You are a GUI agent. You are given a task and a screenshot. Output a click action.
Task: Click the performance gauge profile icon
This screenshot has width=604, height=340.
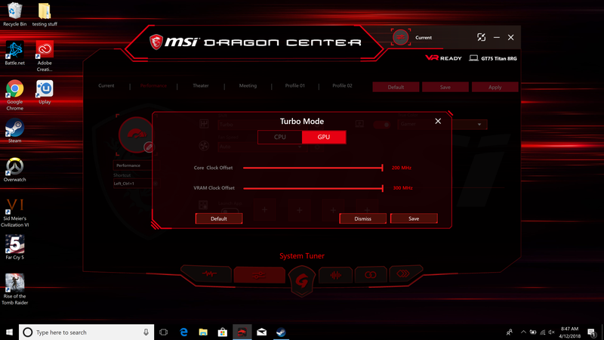tap(135, 134)
